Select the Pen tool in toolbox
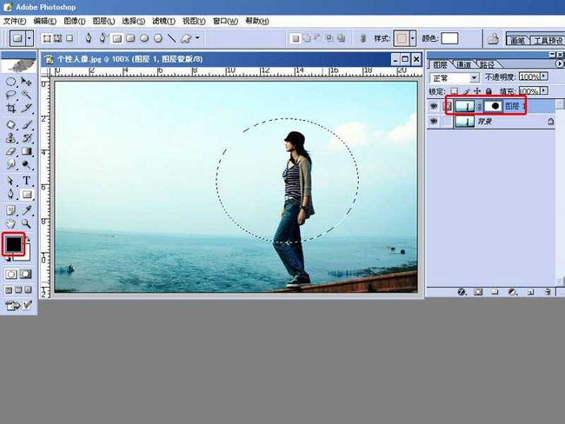Screen dimensions: 565x424 pyautogui.click(x=10, y=195)
